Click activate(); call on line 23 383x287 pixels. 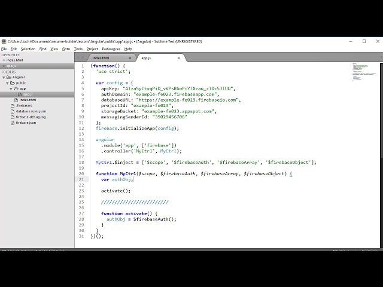(x=115, y=191)
